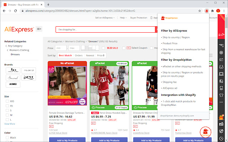Select the Newest sort tab

tap(90, 55)
